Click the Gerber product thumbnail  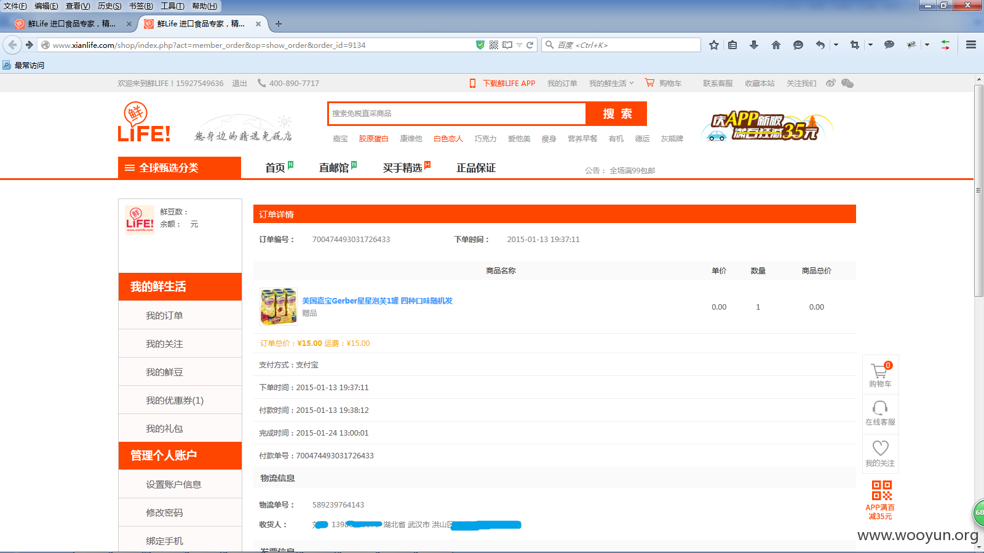pyautogui.click(x=279, y=305)
